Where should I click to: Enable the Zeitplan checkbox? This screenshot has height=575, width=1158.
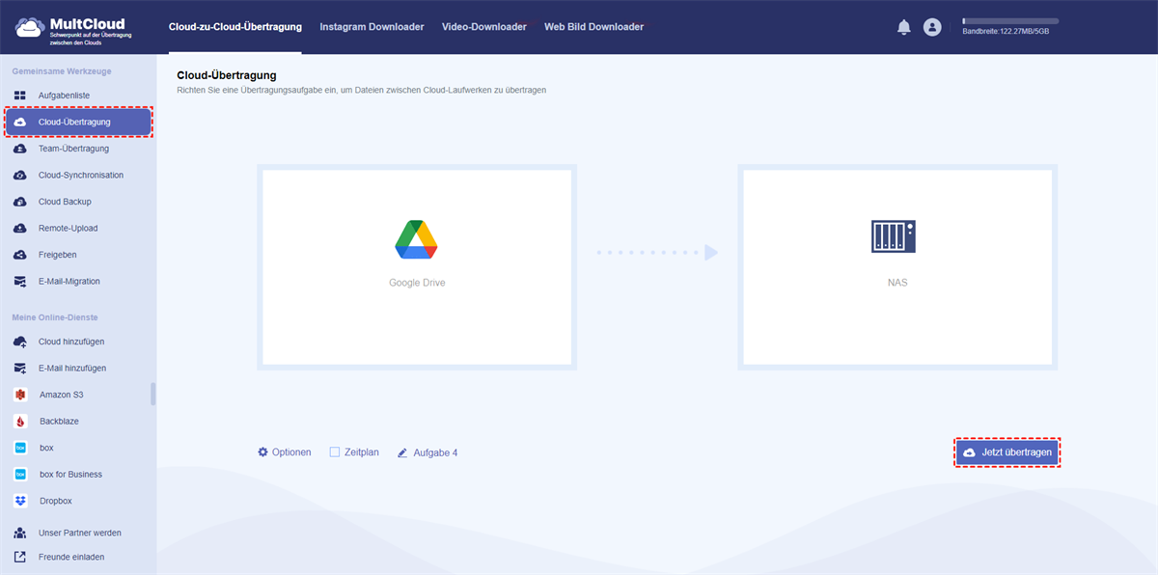[335, 452]
